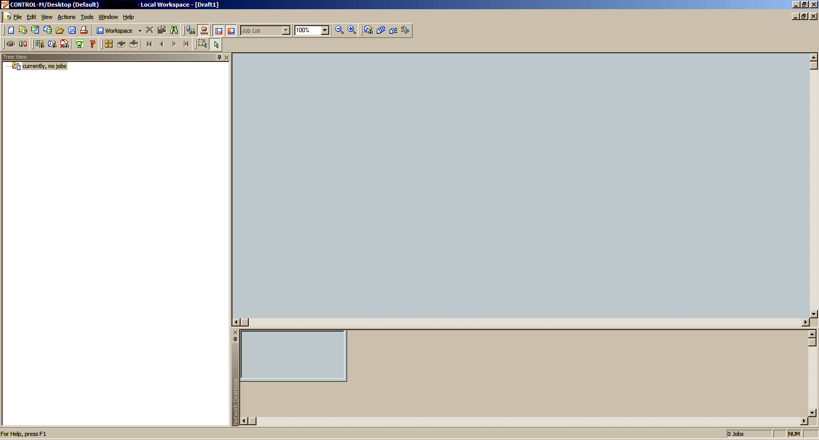The width and height of the screenshot is (819, 440).
Task: Click the four-squares grid icon
Action: 109,44
